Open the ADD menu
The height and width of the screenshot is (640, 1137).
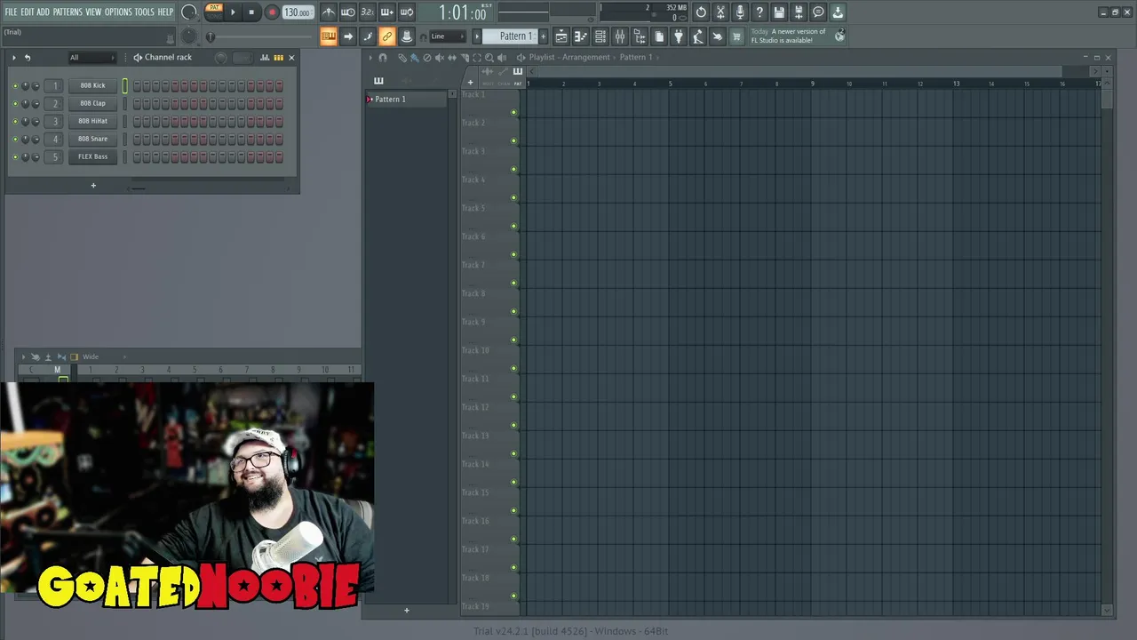pos(43,12)
